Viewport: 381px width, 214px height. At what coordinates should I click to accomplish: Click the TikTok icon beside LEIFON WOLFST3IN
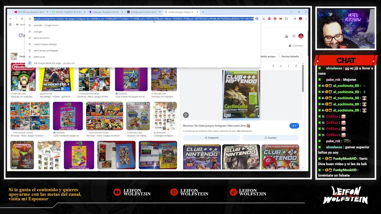pyautogui.click(x=233, y=192)
